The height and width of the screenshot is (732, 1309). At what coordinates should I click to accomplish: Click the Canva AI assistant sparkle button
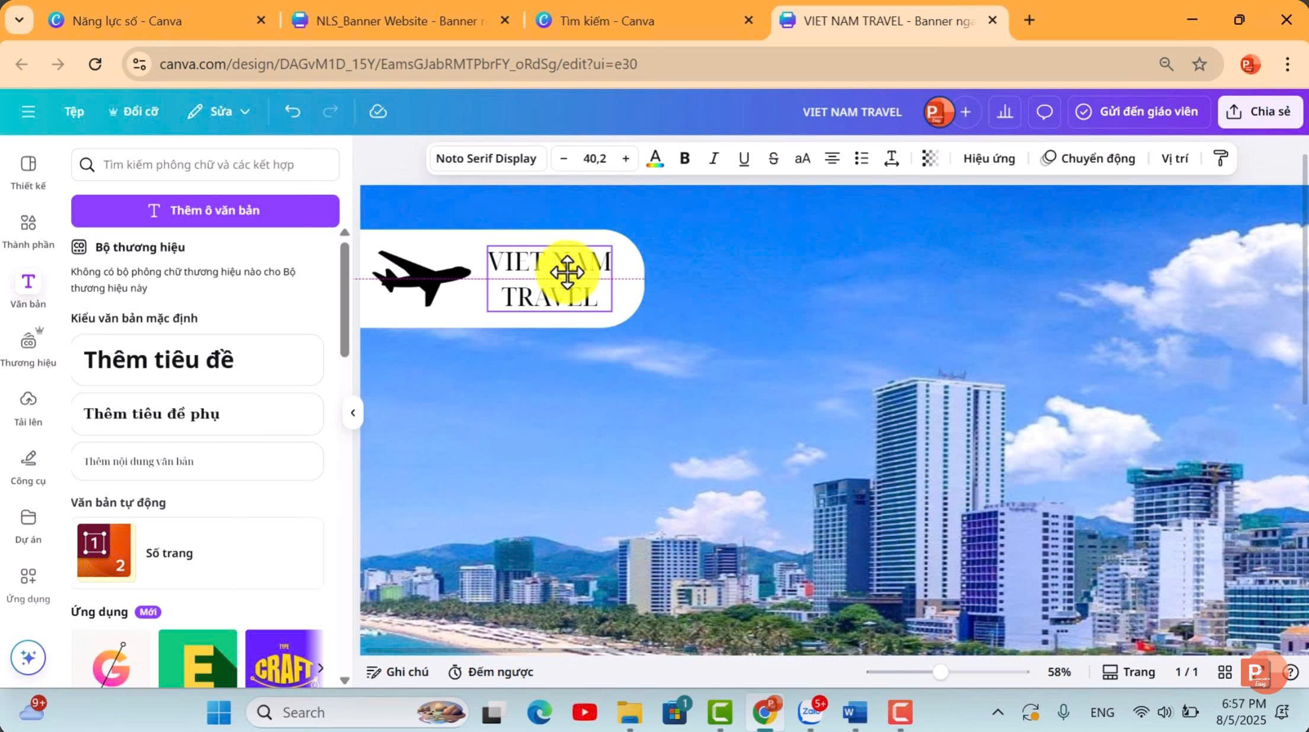(28, 657)
